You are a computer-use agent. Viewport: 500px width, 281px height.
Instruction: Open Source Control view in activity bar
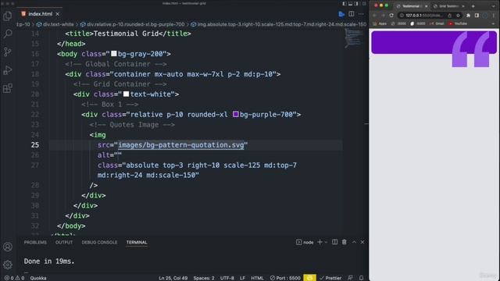click(x=7, y=52)
